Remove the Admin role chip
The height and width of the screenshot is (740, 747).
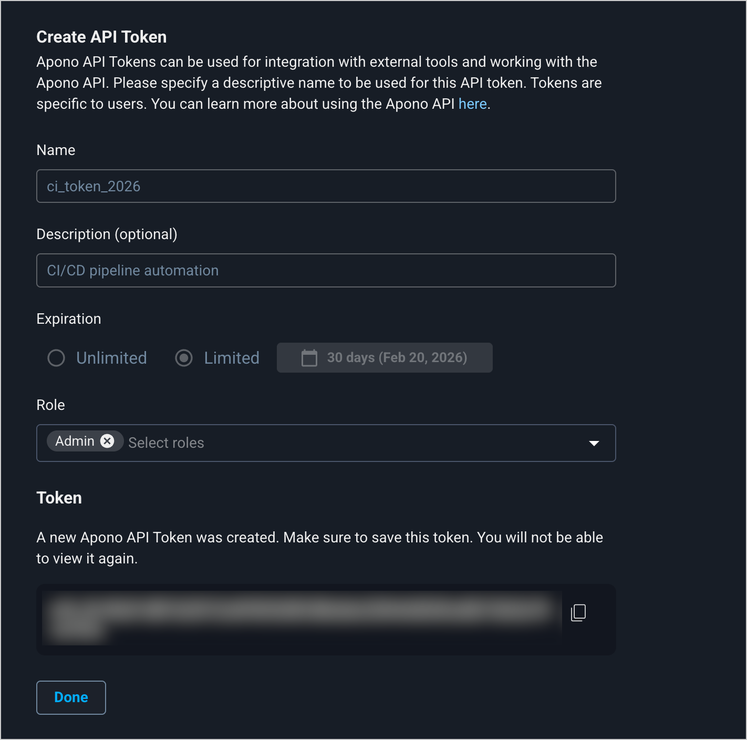tap(107, 441)
